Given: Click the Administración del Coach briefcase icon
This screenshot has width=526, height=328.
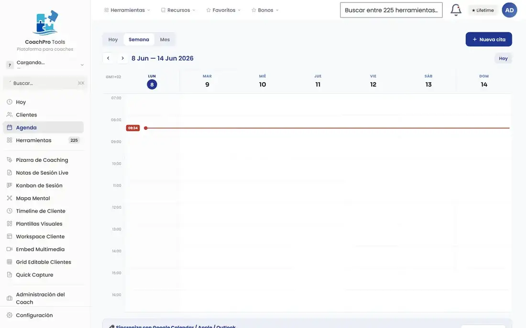Looking at the screenshot, I should tap(10, 298).
